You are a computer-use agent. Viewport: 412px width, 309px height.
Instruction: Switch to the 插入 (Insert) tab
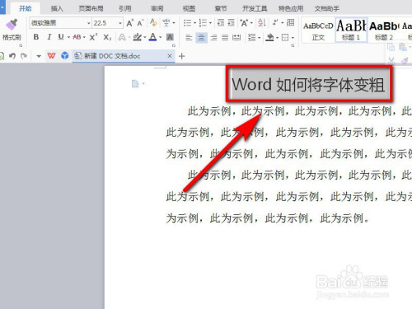click(x=57, y=8)
